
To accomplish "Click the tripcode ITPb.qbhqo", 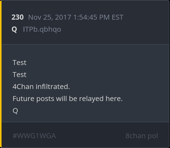I will [42, 29].
